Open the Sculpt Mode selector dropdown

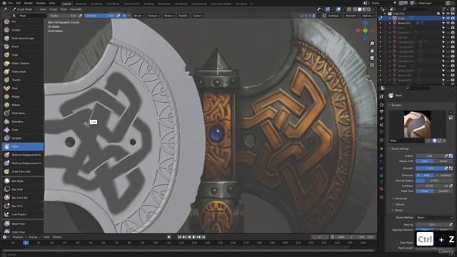[x=24, y=9]
